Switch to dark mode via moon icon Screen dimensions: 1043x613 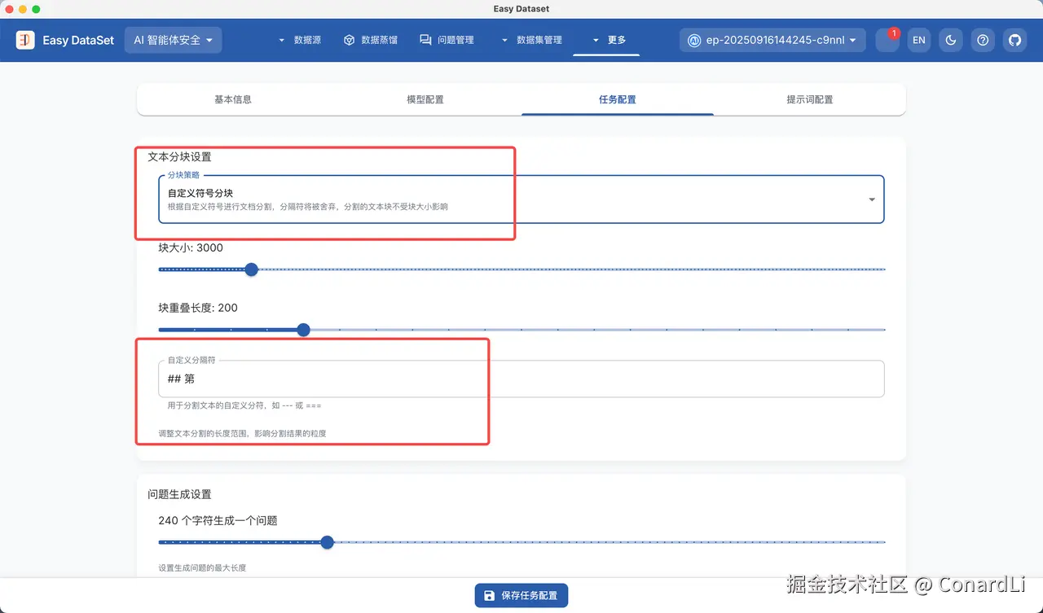tap(951, 40)
